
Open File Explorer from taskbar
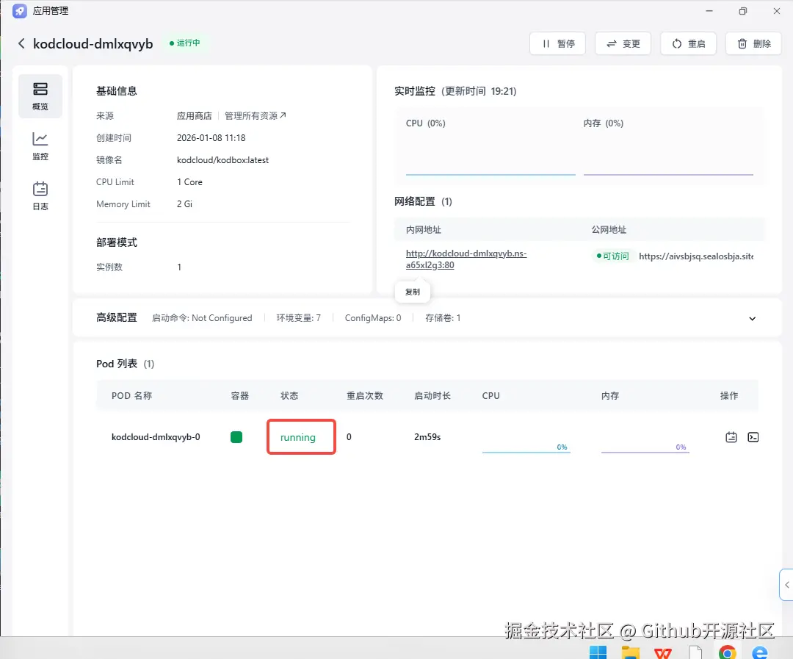coord(630,652)
